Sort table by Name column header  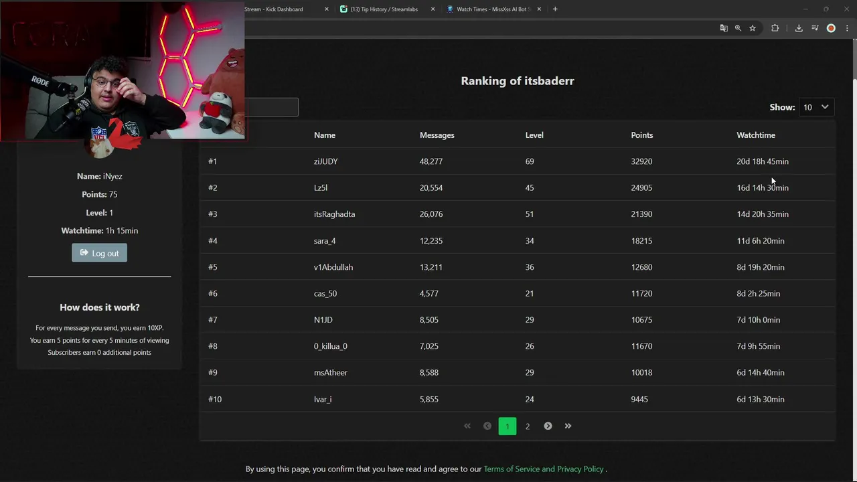[x=325, y=135]
